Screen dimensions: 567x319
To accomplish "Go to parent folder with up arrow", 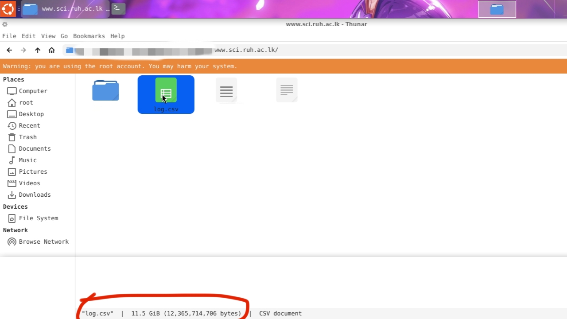I will click(x=38, y=50).
